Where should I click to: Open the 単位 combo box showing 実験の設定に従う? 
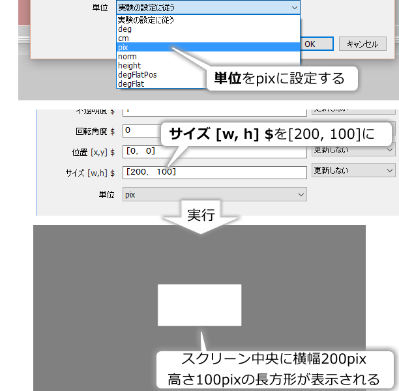pos(208,7)
